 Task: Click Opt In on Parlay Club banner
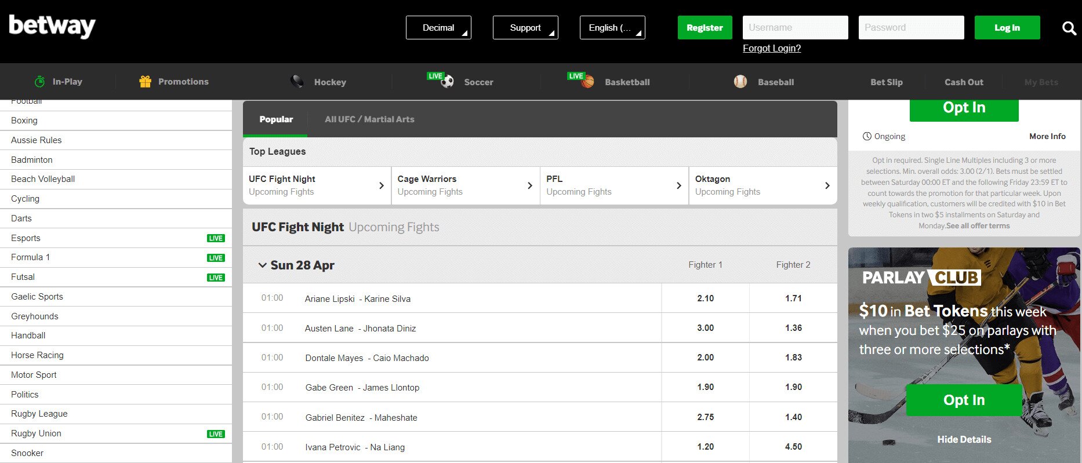[964, 400]
